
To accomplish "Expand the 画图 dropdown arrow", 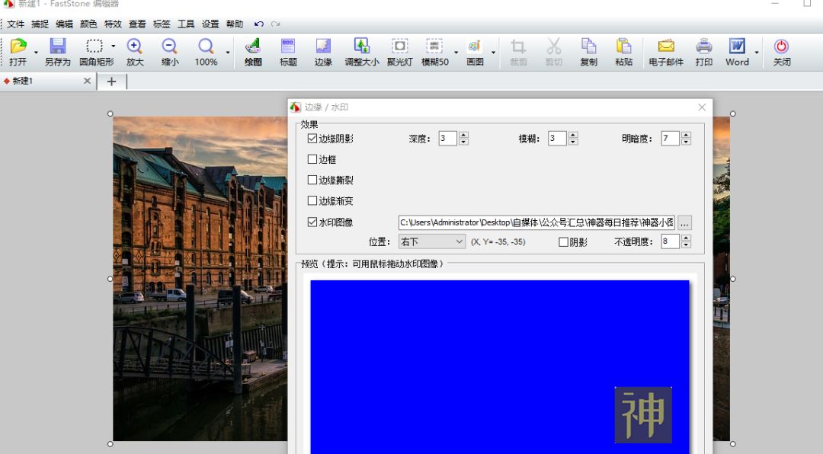I will pyautogui.click(x=493, y=53).
